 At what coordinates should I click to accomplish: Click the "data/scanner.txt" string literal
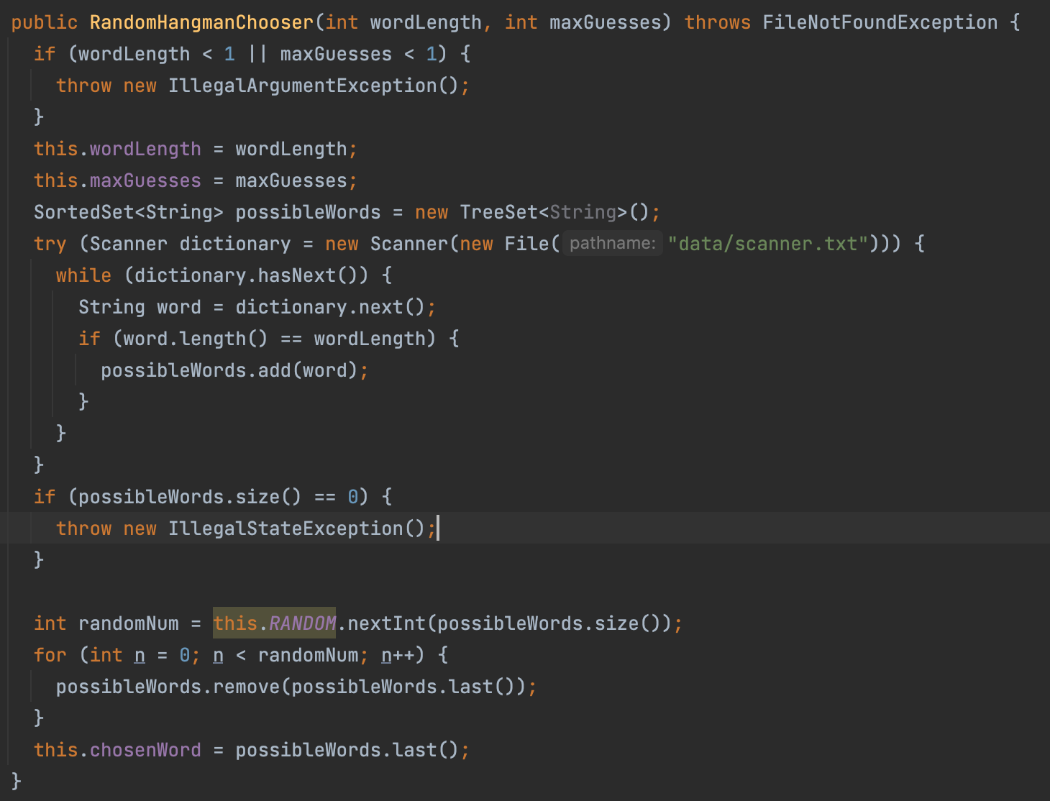pyautogui.click(x=767, y=244)
